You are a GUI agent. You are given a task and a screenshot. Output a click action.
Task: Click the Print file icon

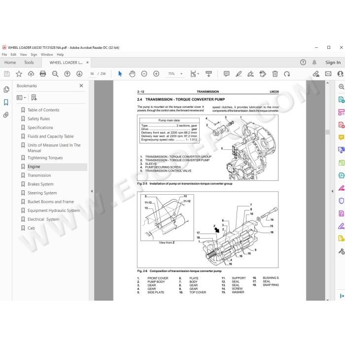pyautogui.click(x=43, y=74)
